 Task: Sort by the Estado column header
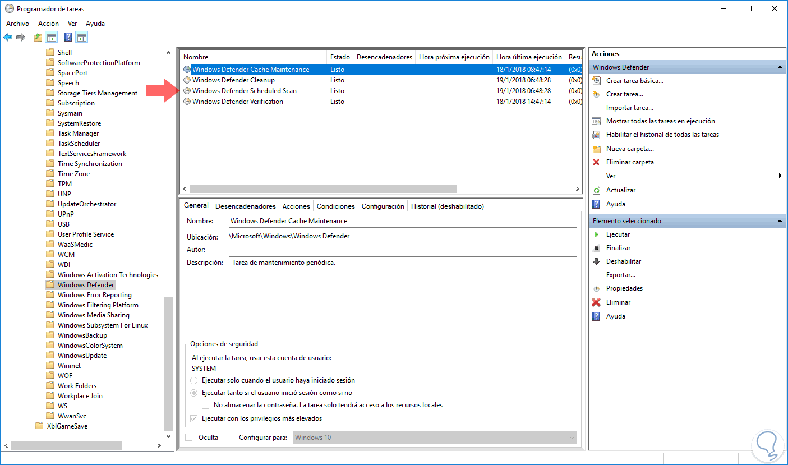coord(340,57)
